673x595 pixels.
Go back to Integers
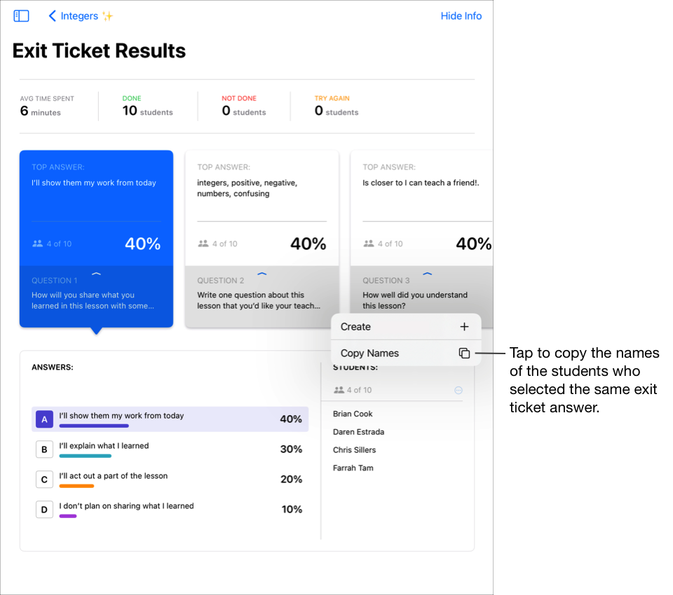pyautogui.click(x=80, y=16)
